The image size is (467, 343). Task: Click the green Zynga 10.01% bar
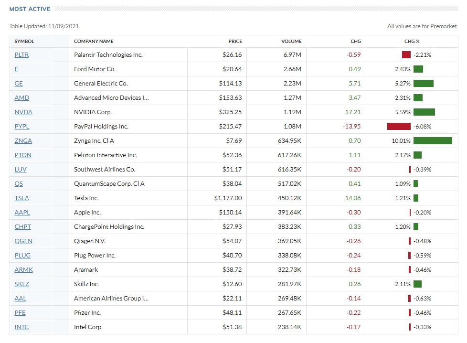point(433,140)
